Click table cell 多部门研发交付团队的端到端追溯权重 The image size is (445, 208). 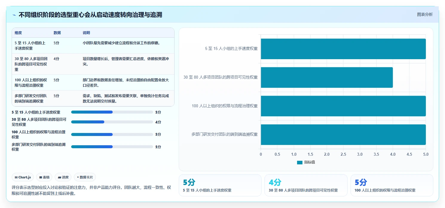click(31, 98)
